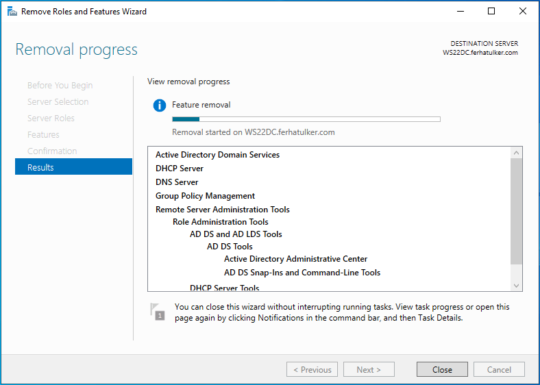
Task: Click the Next button
Action: [x=369, y=369]
